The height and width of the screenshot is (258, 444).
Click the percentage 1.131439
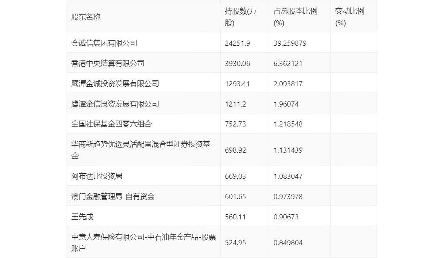click(288, 150)
